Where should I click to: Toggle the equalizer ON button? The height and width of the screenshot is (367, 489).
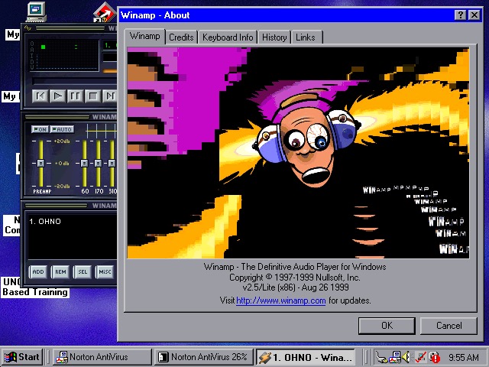pyautogui.click(x=40, y=129)
